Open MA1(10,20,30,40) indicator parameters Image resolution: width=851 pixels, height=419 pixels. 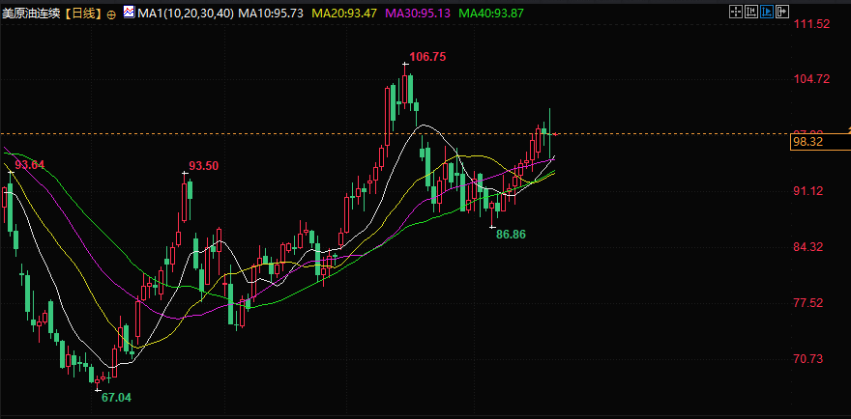(186, 13)
